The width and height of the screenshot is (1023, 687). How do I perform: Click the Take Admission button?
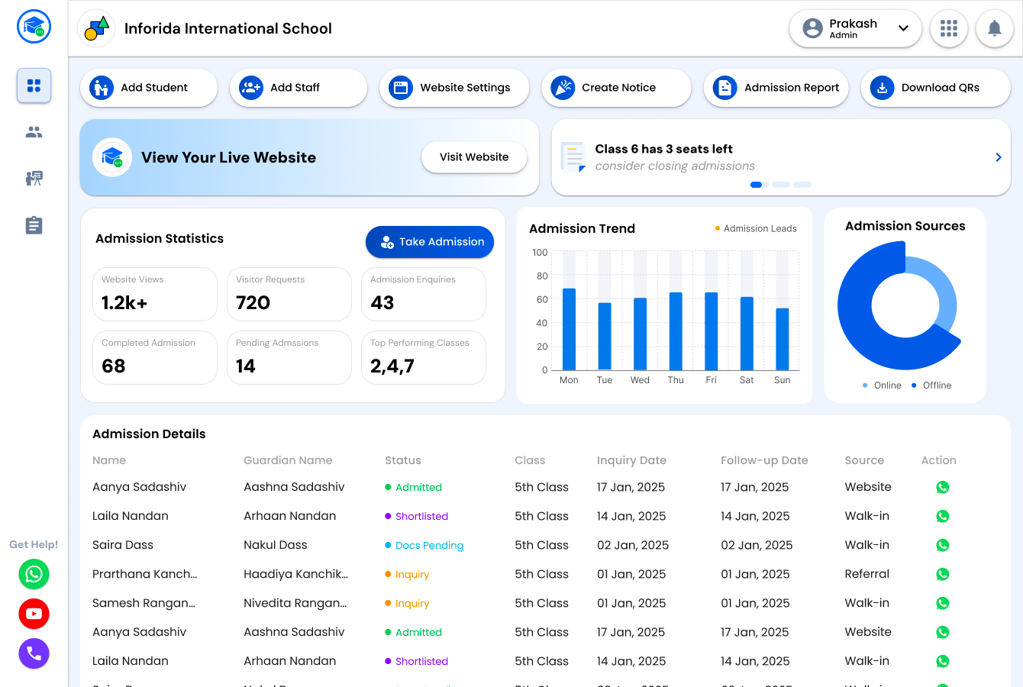click(430, 242)
